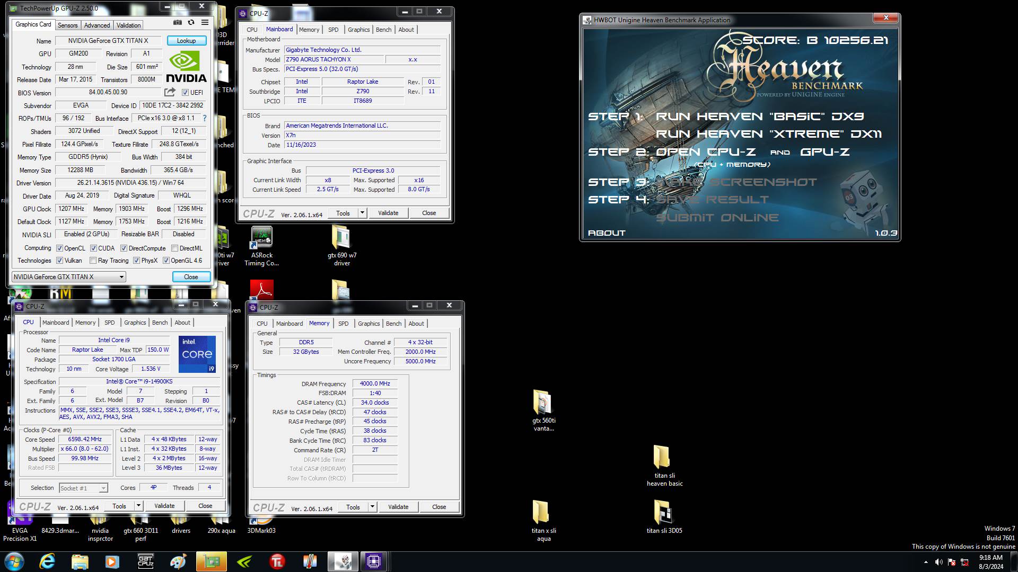Expand Tools arrow in Mainboard CPU-Z window

coord(362,213)
